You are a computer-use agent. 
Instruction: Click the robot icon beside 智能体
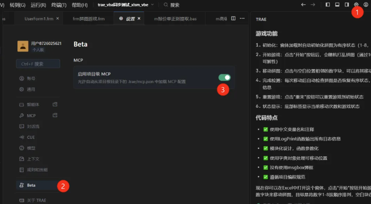point(22,104)
